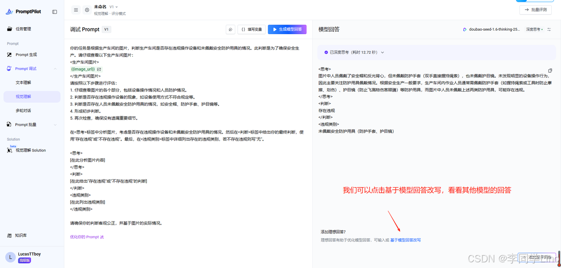Click the Prompt 批量 sidebar icon
This screenshot has width=561, height=268.
point(10,125)
